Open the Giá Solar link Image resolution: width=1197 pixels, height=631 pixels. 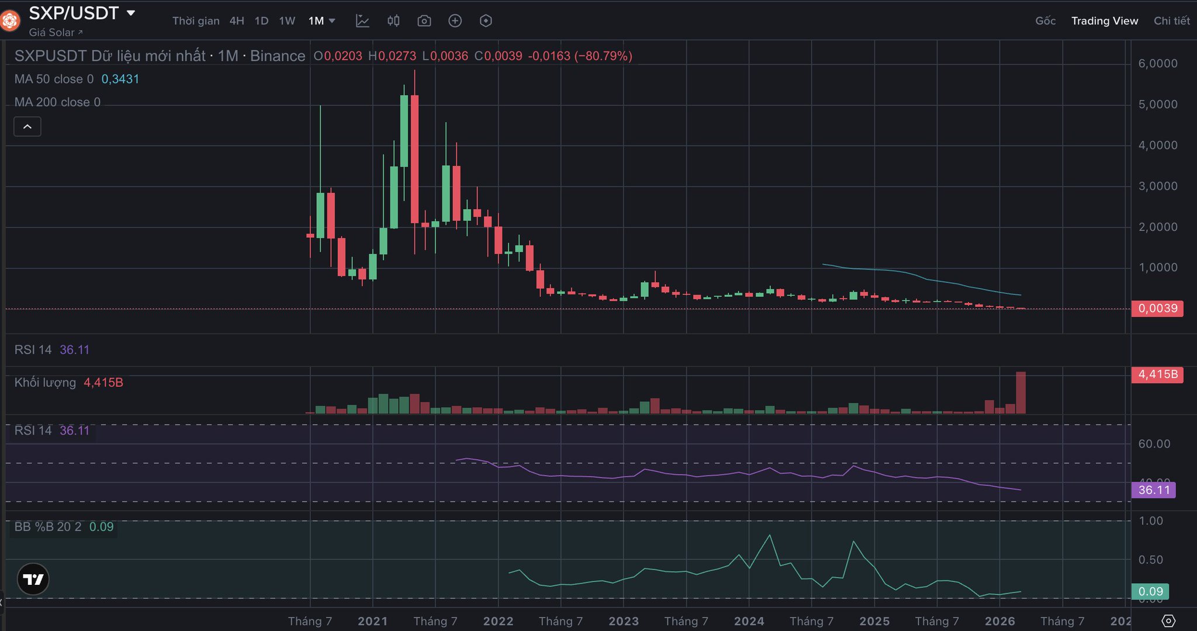(x=56, y=33)
